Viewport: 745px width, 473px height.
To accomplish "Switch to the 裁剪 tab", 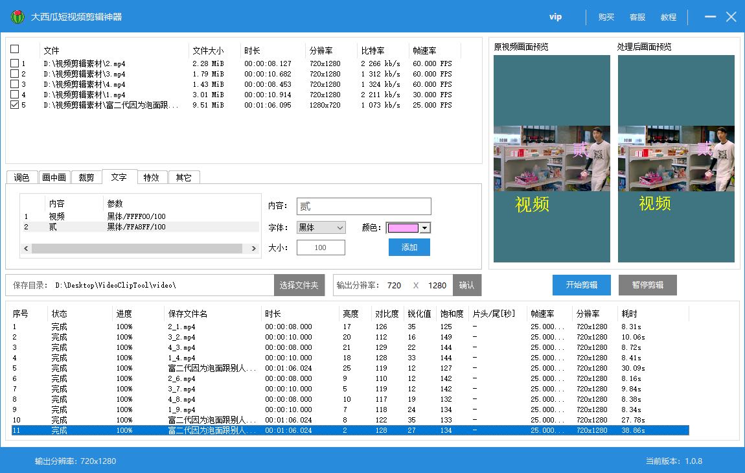I will [86, 178].
